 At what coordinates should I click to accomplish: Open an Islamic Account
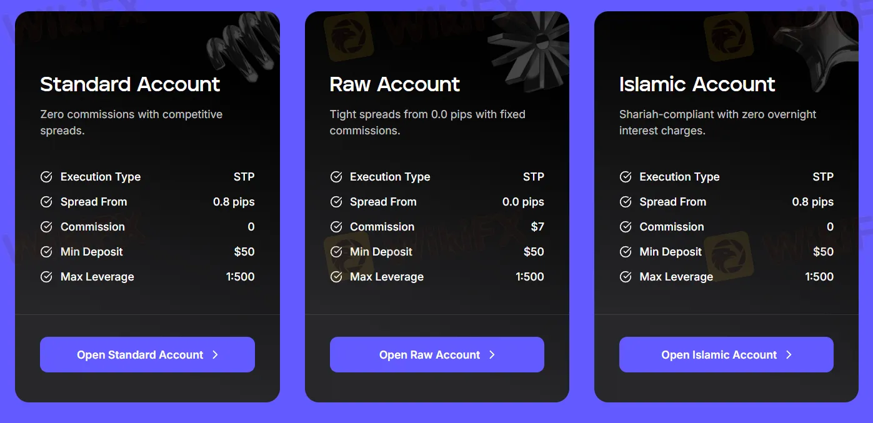coord(726,354)
